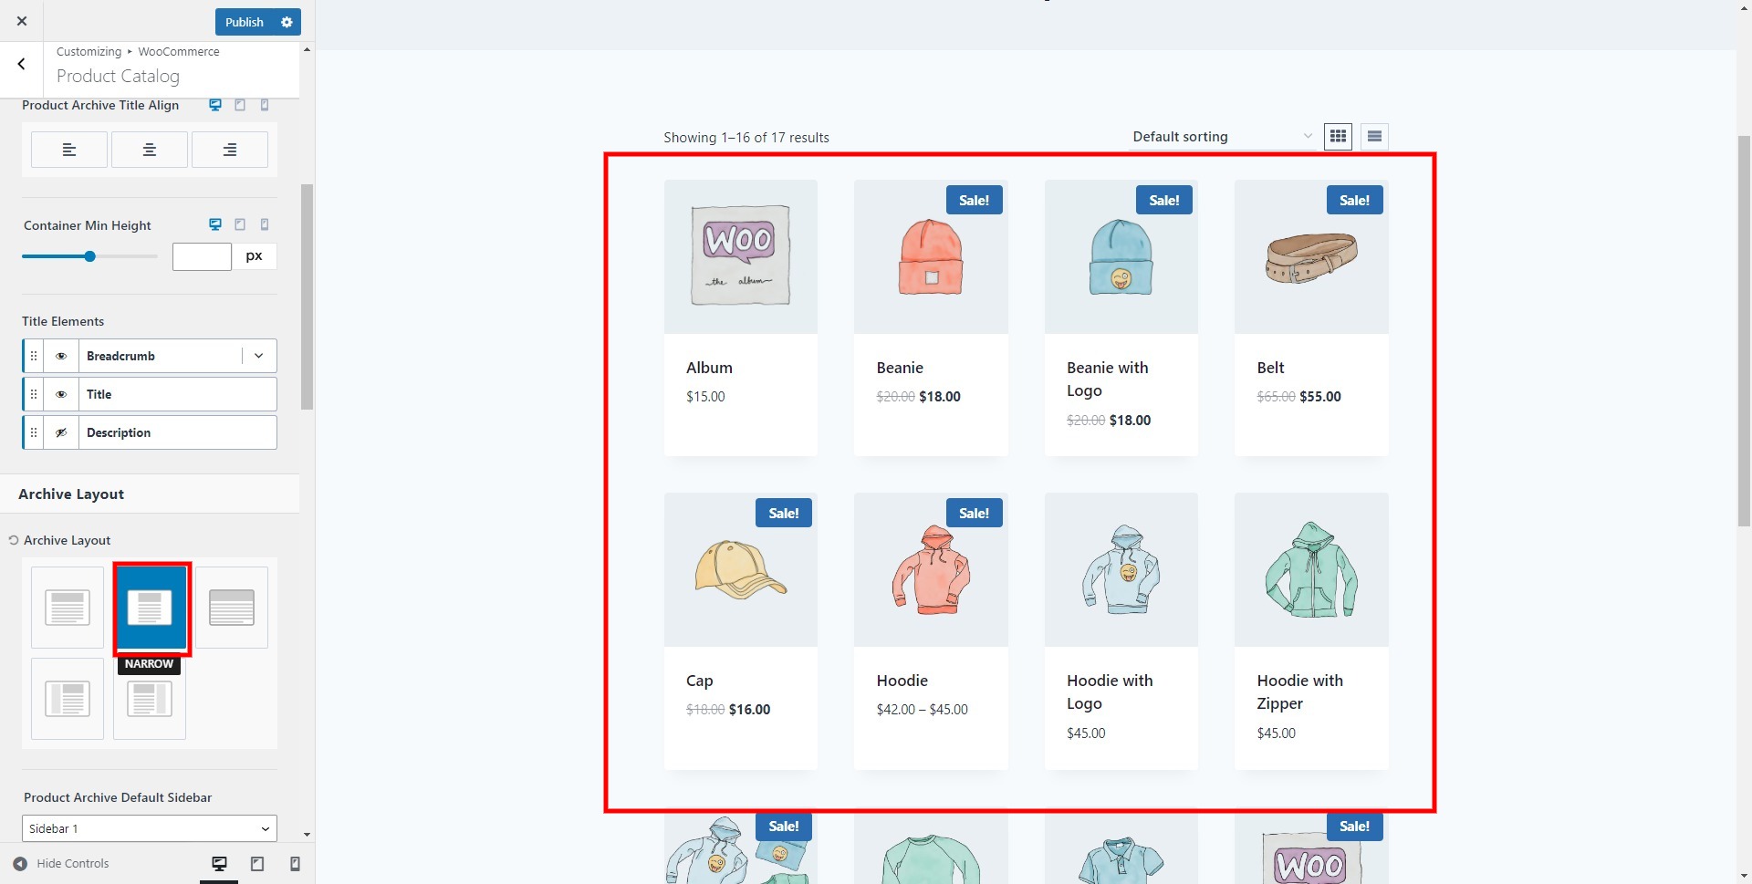Click Hide Controls
The width and height of the screenshot is (1752, 884).
pos(61,864)
